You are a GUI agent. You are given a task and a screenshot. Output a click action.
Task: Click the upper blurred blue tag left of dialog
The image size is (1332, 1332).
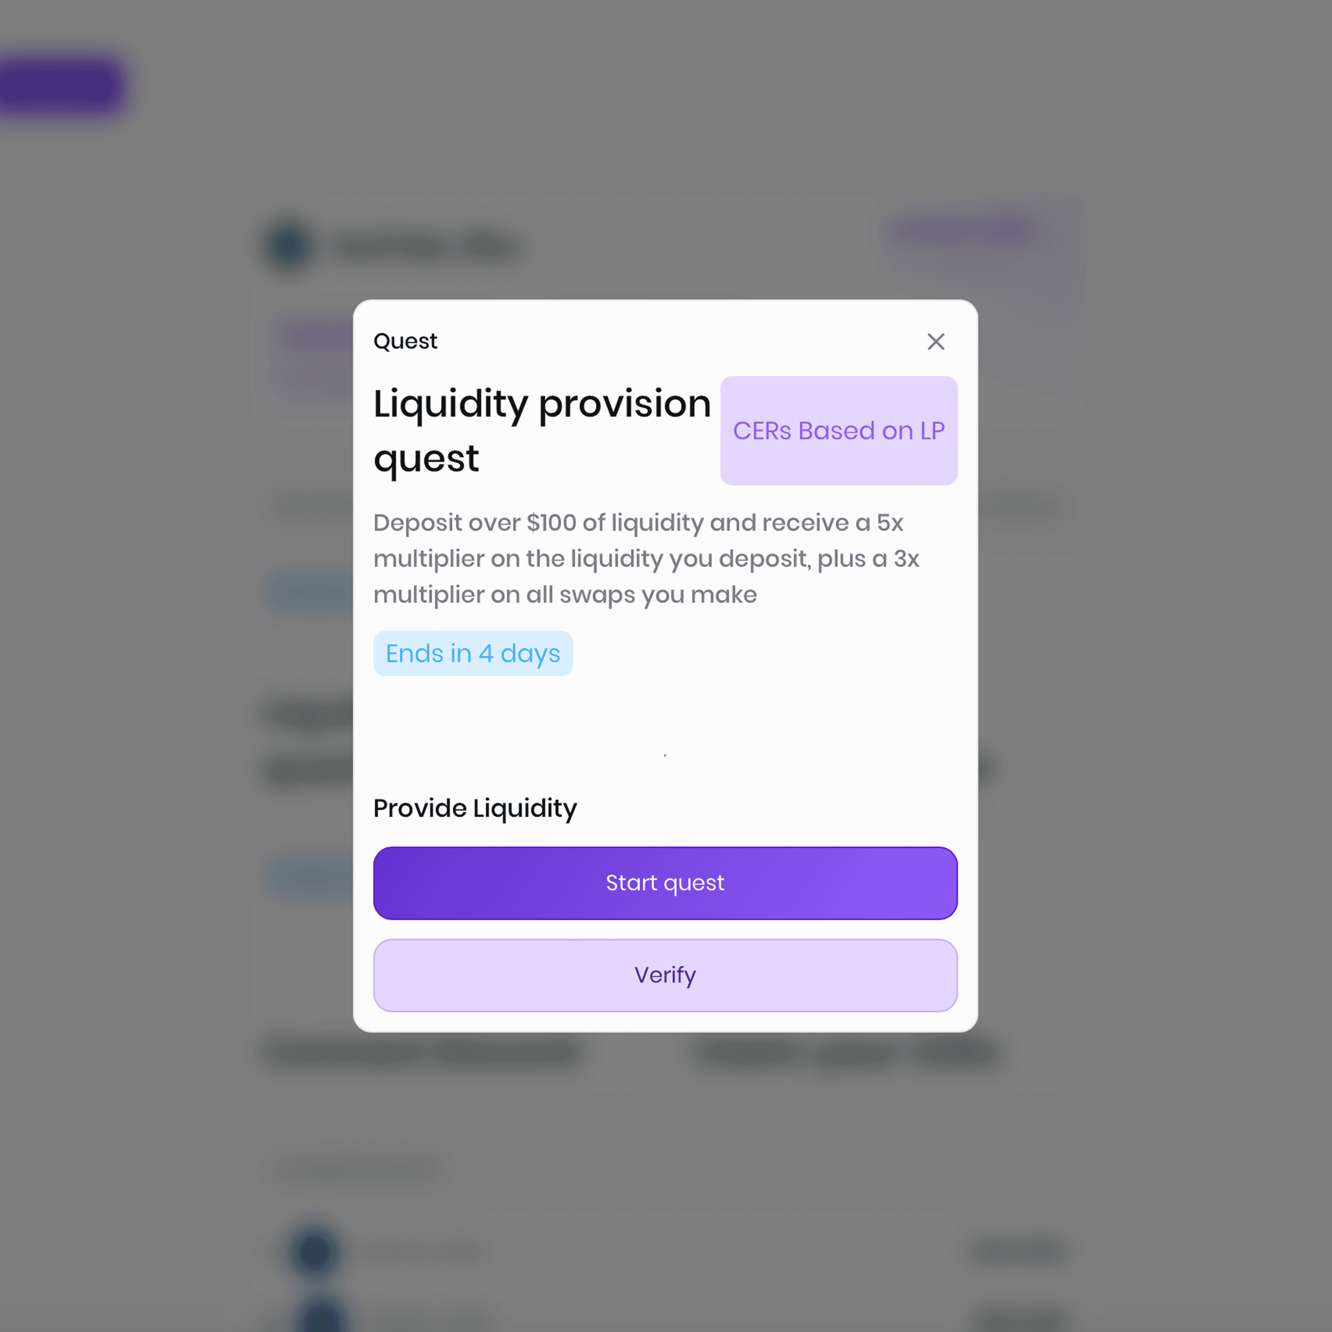(x=310, y=591)
